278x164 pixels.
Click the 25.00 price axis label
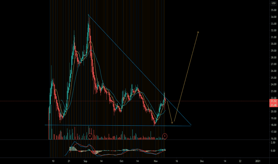(274, 78)
